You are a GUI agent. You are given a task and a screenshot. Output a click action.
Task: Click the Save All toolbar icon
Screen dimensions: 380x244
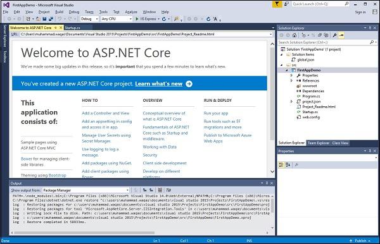51,19
